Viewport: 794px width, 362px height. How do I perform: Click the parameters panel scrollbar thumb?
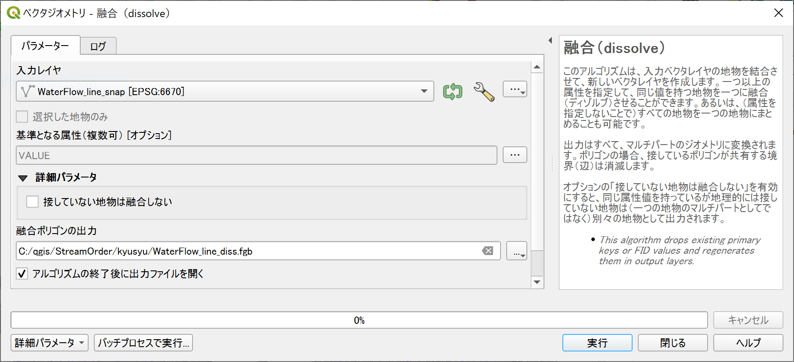pyautogui.click(x=537, y=263)
